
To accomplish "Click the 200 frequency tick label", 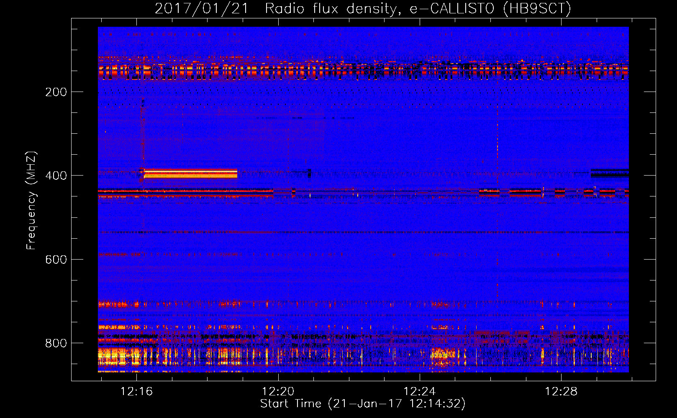I will 56,92.
